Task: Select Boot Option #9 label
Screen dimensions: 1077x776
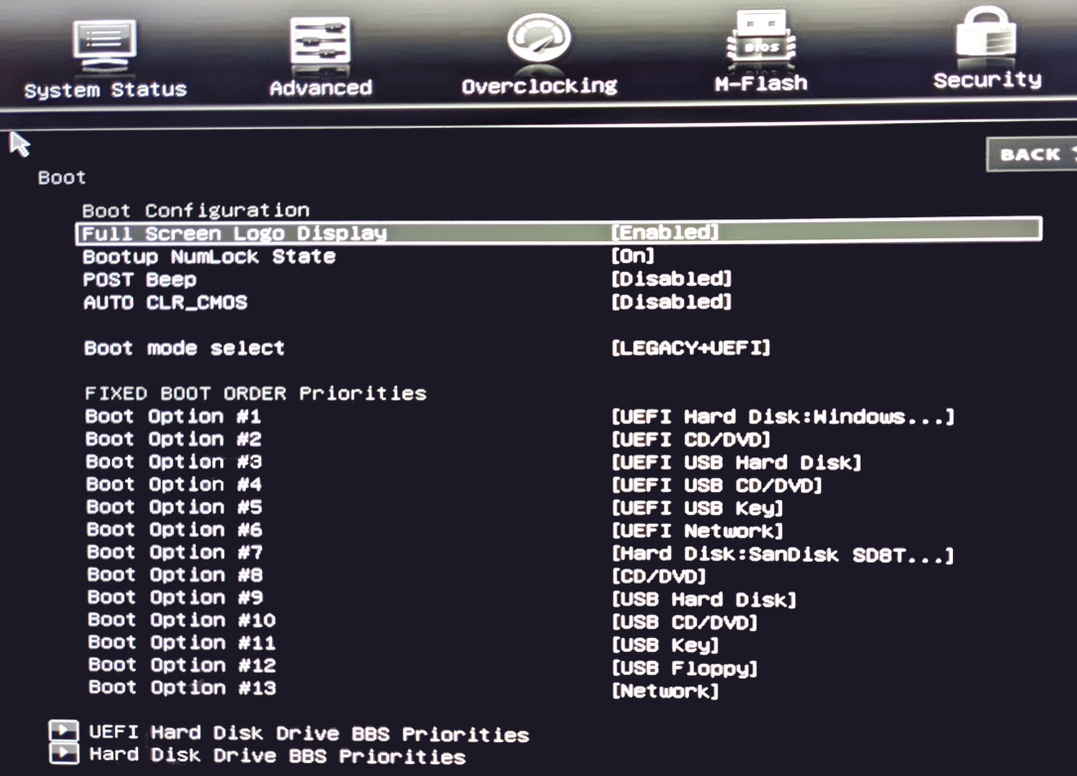Action: pyautogui.click(x=175, y=597)
